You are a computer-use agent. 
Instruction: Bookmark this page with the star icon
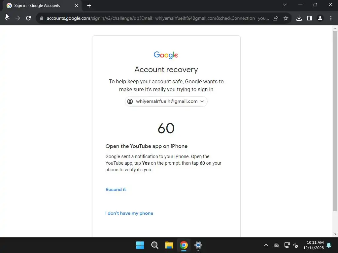pos(286,18)
